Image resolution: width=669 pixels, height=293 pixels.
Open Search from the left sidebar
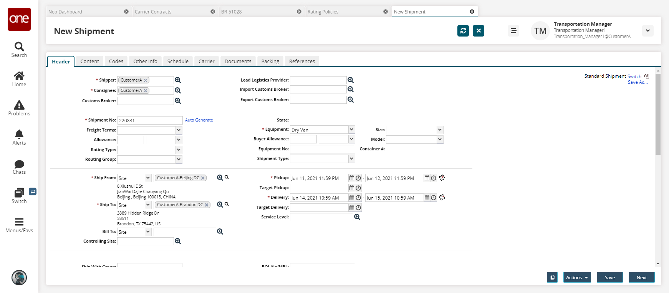pyautogui.click(x=19, y=50)
